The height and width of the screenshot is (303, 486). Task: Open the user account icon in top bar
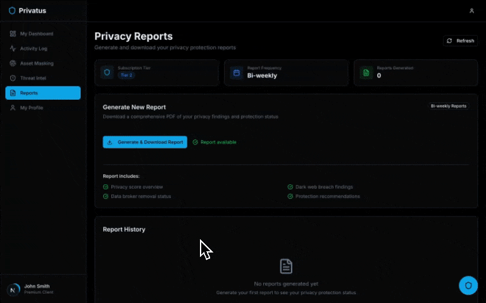(471, 11)
